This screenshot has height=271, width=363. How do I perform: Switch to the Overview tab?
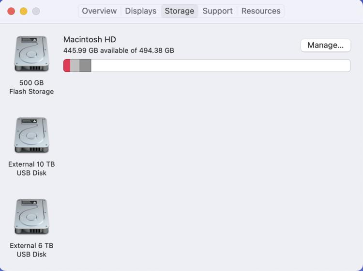point(99,11)
